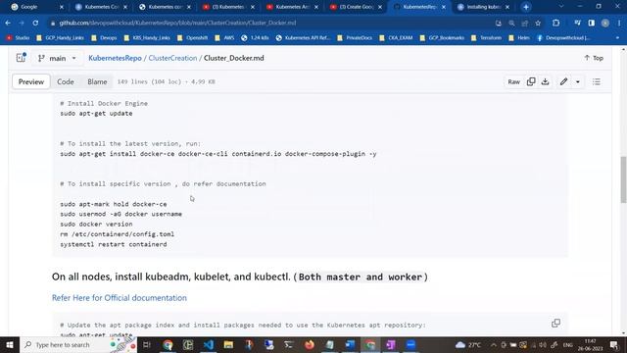Click the taskbar search box
The image size is (627, 353).
[x=78, y=344]
